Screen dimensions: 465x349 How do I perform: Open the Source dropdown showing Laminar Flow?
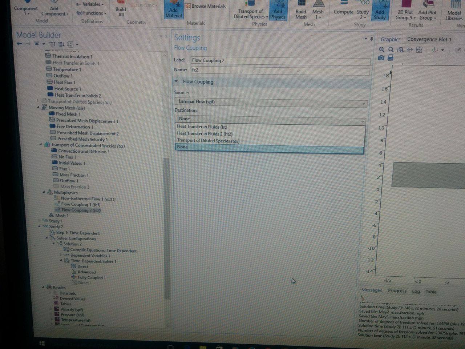coord(270,102)
